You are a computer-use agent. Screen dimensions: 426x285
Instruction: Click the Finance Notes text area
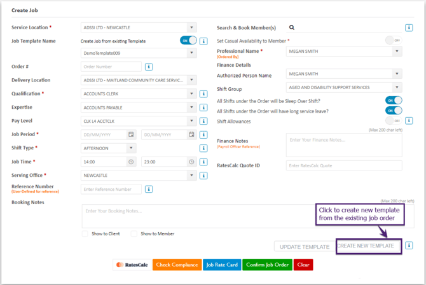(344, 145)
